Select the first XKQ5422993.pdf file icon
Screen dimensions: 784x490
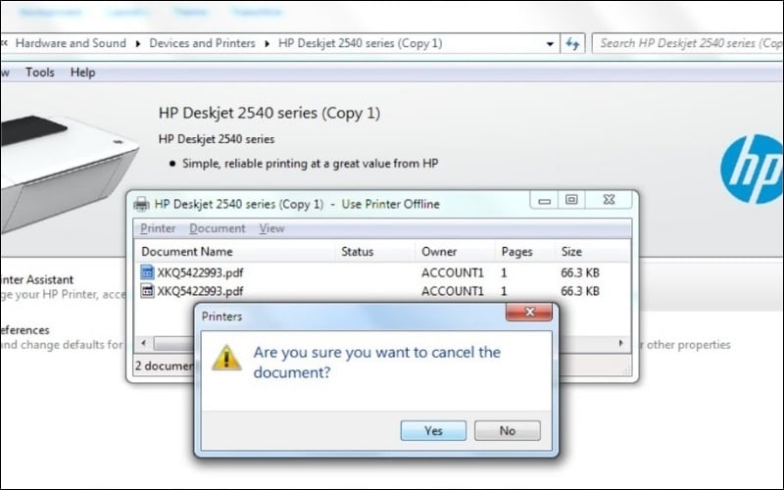(x=148, y=272)
